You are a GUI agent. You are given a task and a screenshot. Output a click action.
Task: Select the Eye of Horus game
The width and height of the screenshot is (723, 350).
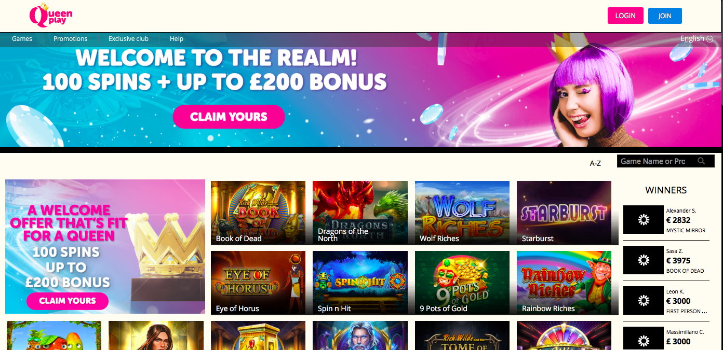pos(258,283)
